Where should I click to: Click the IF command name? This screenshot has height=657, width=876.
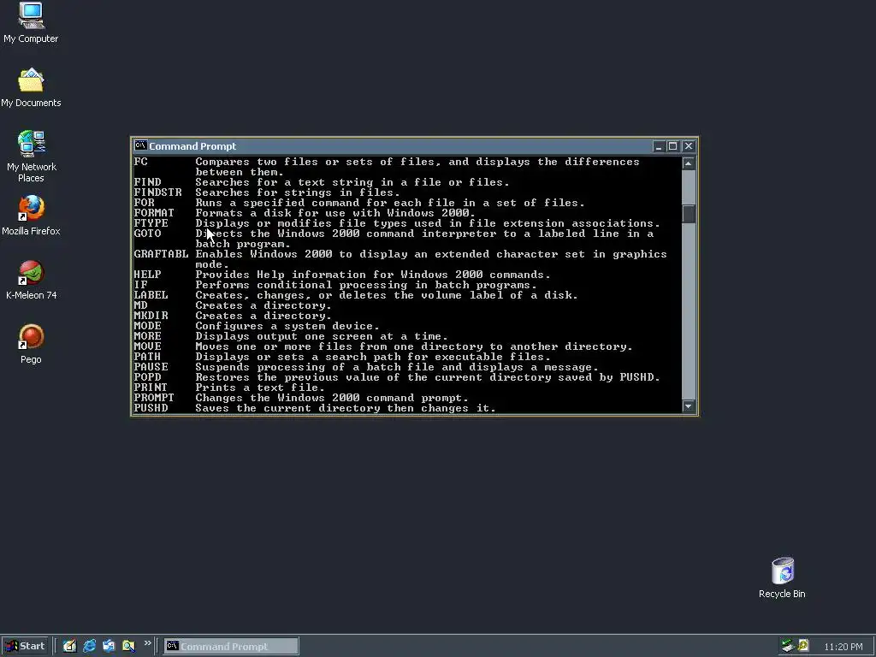pos(141,285)
